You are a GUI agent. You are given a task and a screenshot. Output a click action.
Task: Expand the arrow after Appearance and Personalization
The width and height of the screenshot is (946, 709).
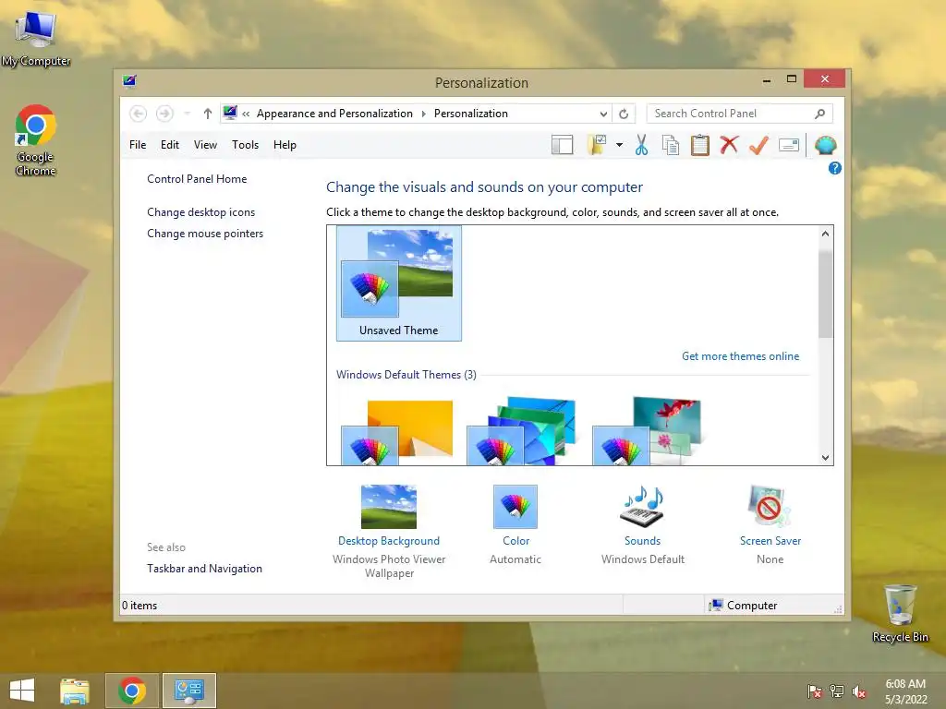(x=423, y=114)
